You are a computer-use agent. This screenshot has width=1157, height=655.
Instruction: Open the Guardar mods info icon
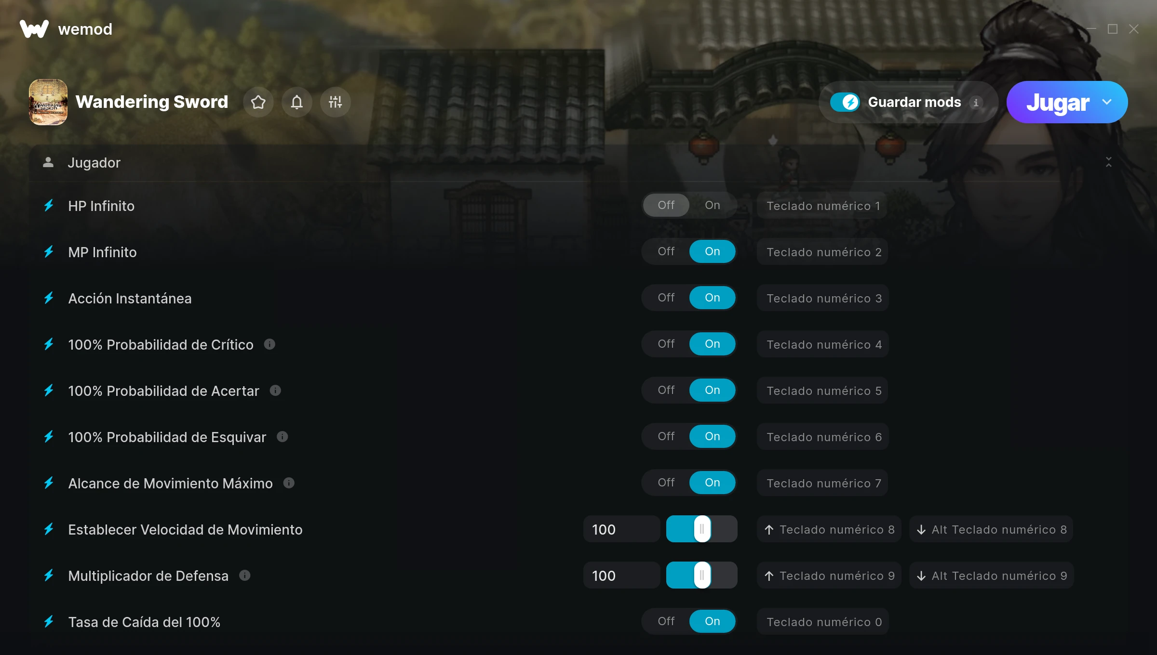[x=976, y=103]
